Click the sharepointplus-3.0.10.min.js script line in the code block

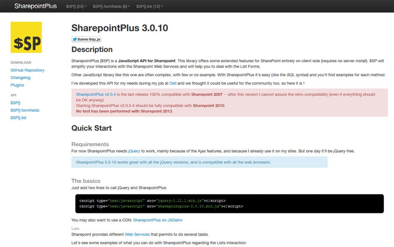tap(161, 206)
